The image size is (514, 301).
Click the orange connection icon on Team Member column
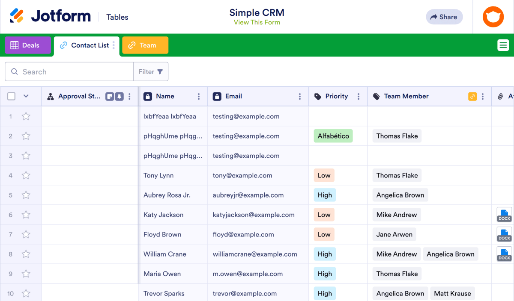click(x=472, y=96)
